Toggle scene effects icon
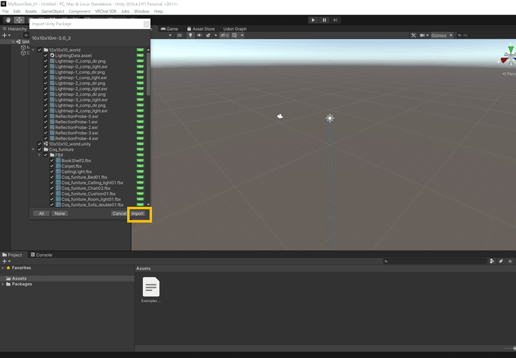The width and height of the screenshot is (516, 358). click(x=208, y=35)
